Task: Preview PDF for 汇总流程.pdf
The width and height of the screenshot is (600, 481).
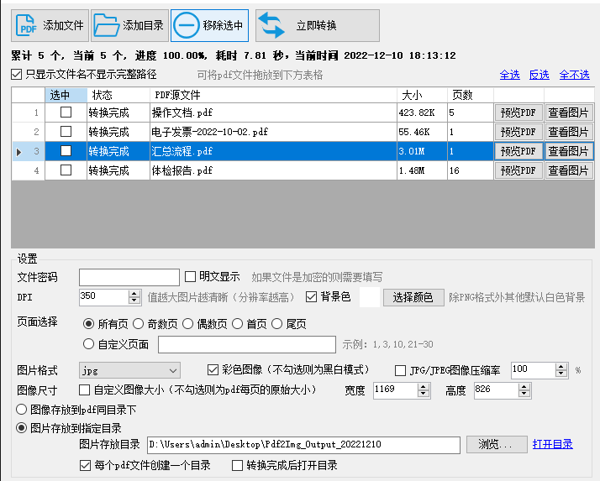Action: click(x=518, y=151)
